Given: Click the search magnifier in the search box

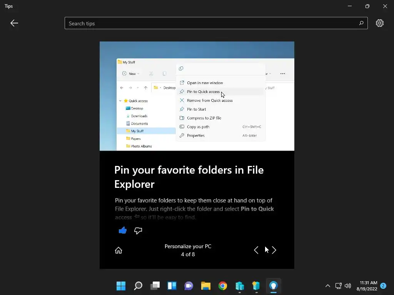Looking at the screenshot, I should pyautogui.click(x=361, y=23).
